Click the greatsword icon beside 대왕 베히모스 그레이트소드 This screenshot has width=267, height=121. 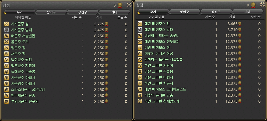pos(140,89)
